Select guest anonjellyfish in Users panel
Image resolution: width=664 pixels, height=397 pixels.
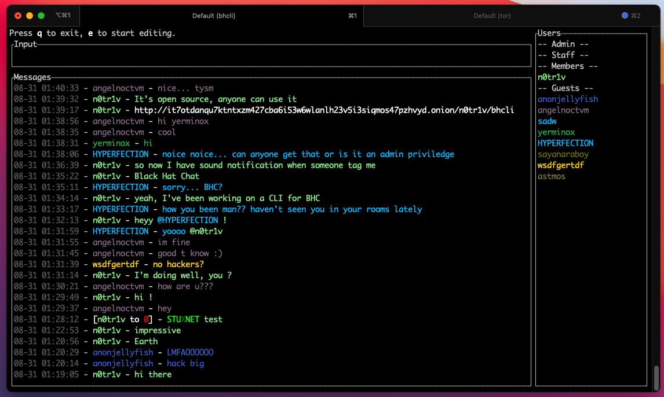click(568, 99)
